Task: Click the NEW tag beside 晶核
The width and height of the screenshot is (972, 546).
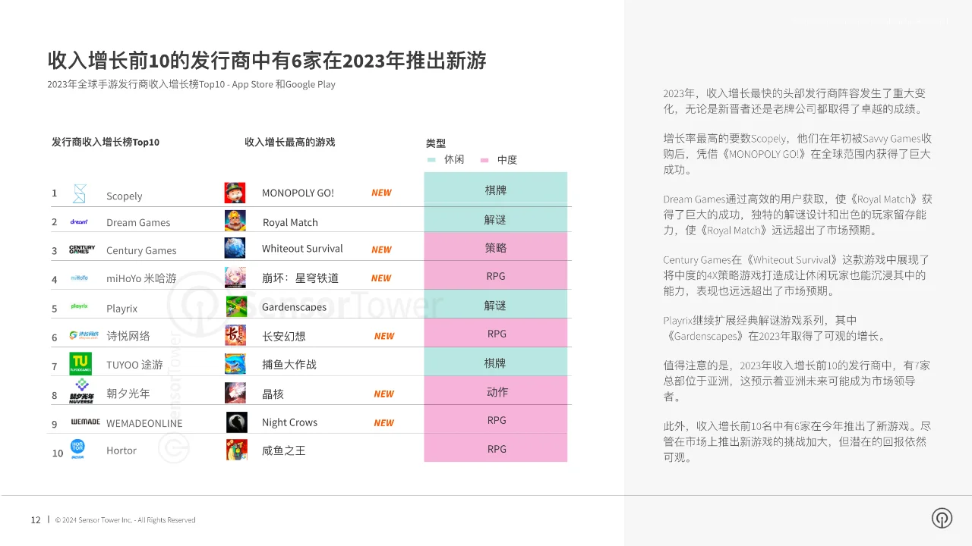Action: point(383,394)
